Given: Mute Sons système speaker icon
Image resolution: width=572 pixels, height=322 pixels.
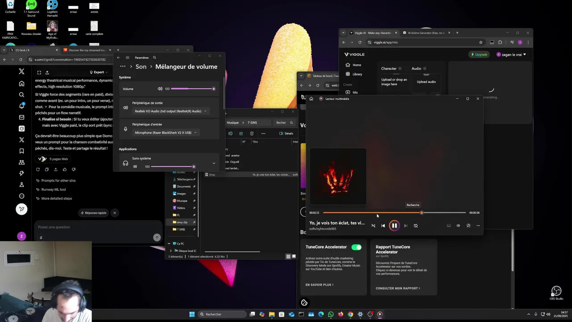Looking at the screenshot, I should 135,167.
